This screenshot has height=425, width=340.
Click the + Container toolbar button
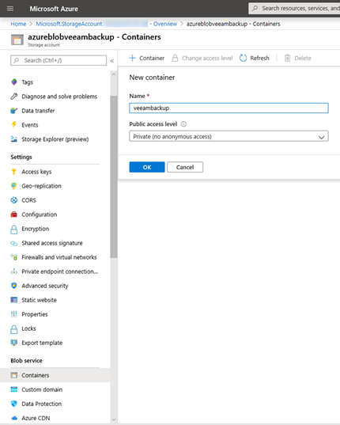click(x=147, y=58)
